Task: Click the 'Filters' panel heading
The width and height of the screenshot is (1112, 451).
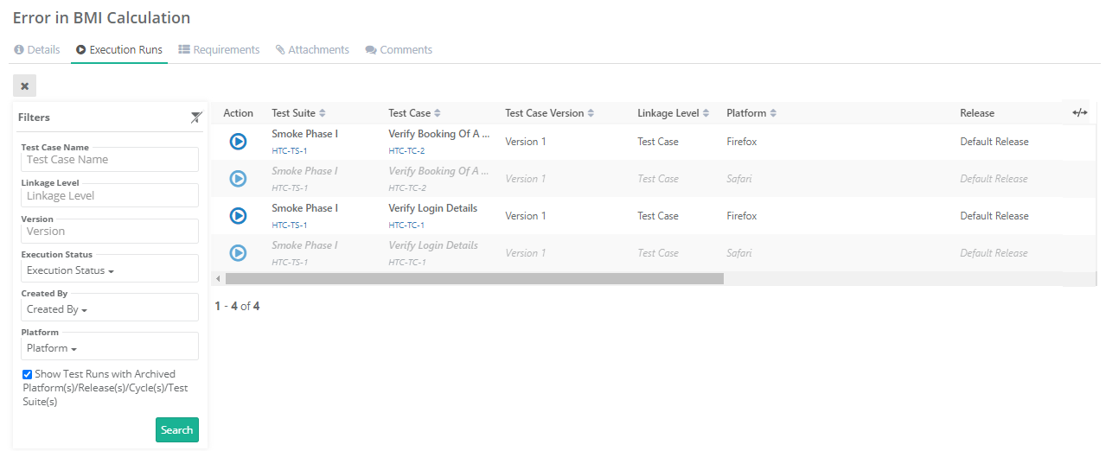Action: tap(35, 118)
